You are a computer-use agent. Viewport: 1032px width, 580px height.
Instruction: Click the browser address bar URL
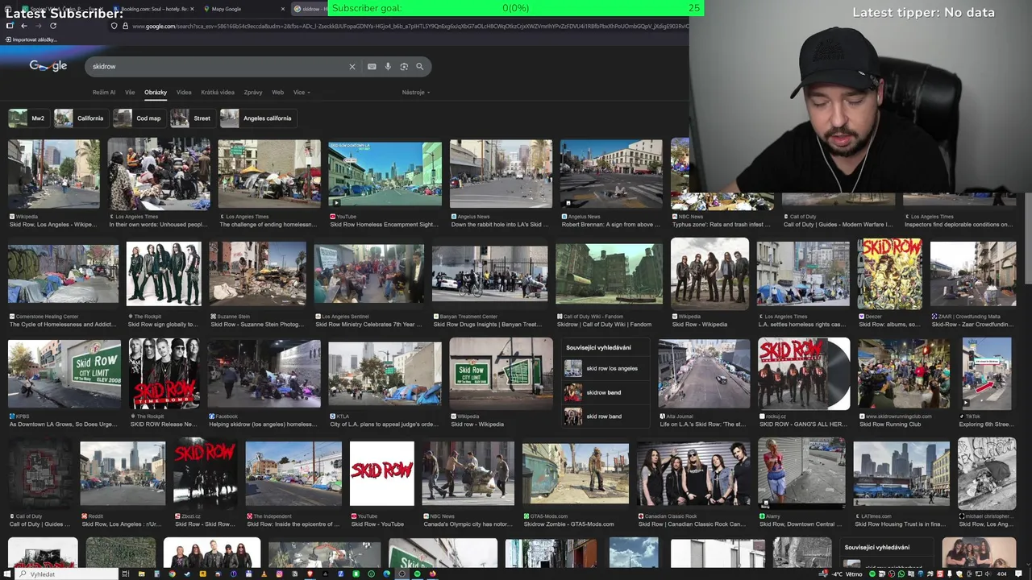click(410, 26)
